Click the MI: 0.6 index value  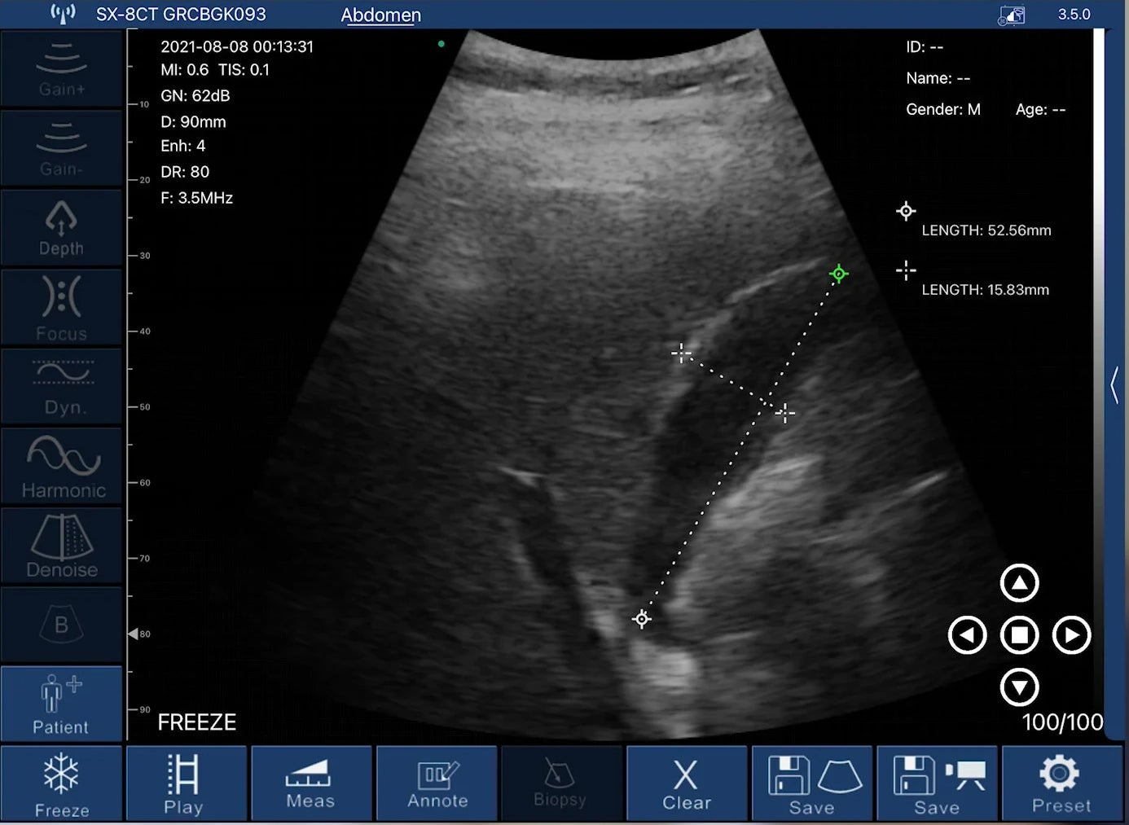[185, 70]
